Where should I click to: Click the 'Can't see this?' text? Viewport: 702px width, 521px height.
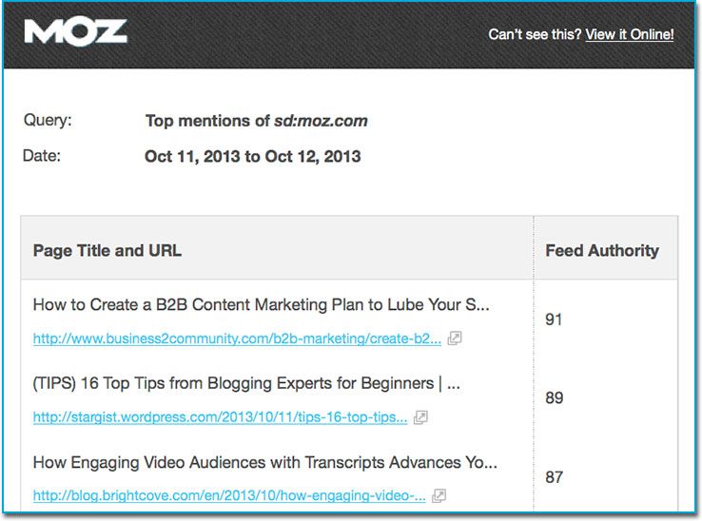click(534, 34)
